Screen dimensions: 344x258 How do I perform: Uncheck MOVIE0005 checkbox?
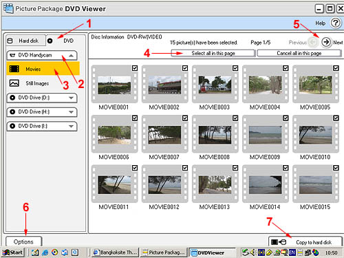pyautogui.click(x=336, y=68)
